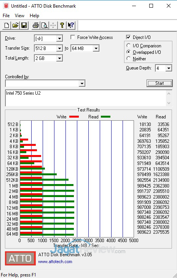Save benchmark results floppy disk icon
Screen dimensions: 177x278
24,25
